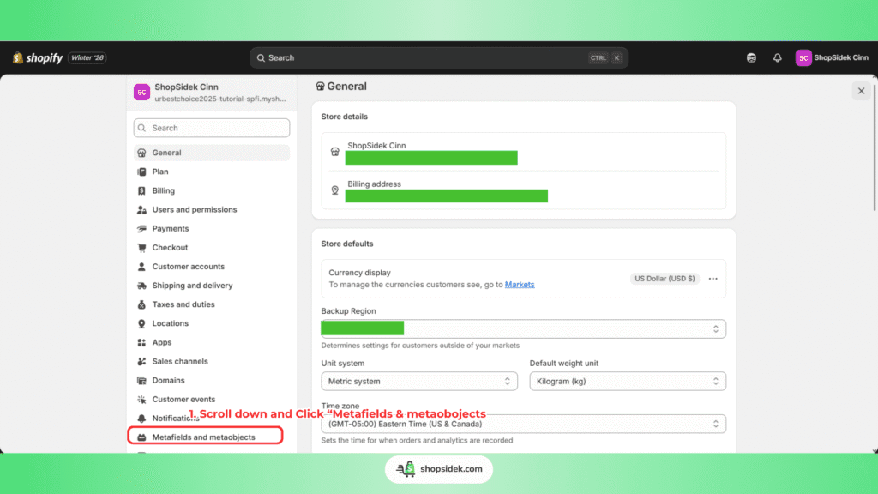Open the Default weight unit dropdown
The width and height of the screenshot is (878, 494).
[627, 381]
